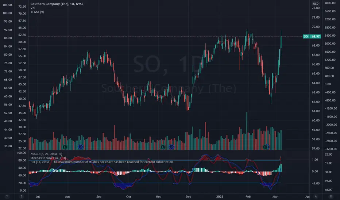Viewport: 340px width, 200px height.
Task: Open the earnings marker near August
Action: coord(65,147)
